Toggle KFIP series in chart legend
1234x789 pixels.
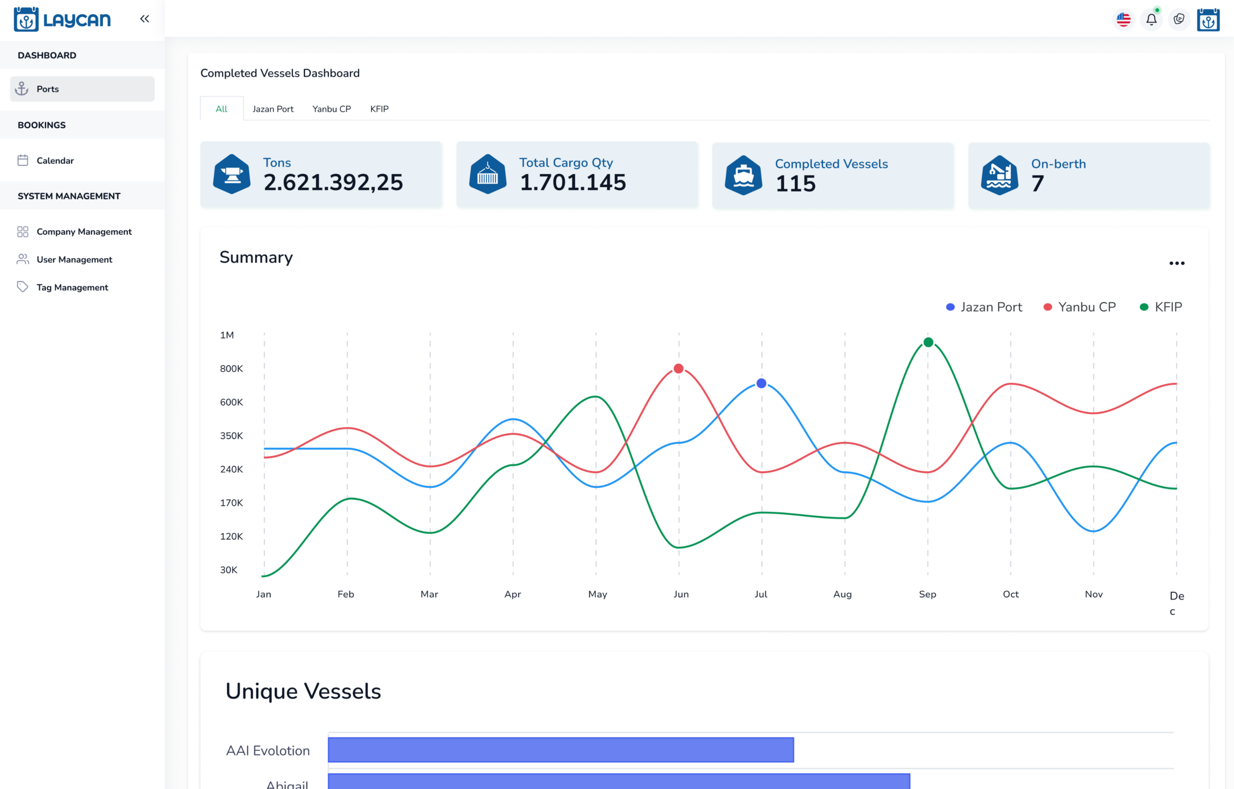pos(1161,307)
